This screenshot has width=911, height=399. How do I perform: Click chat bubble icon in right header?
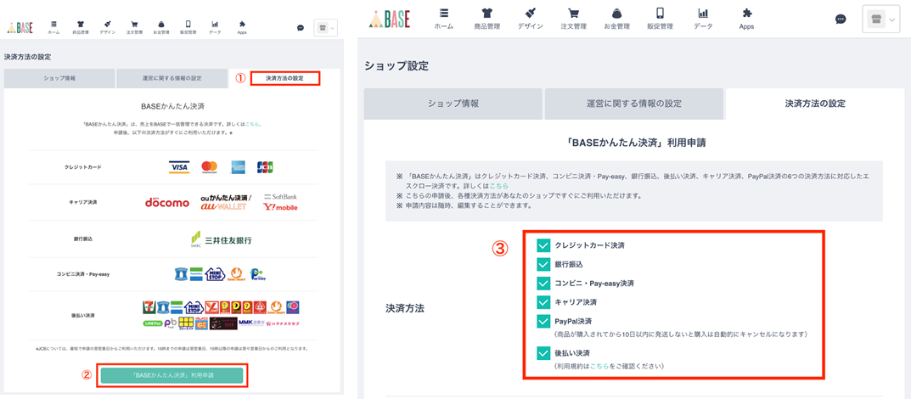point(841,20)
